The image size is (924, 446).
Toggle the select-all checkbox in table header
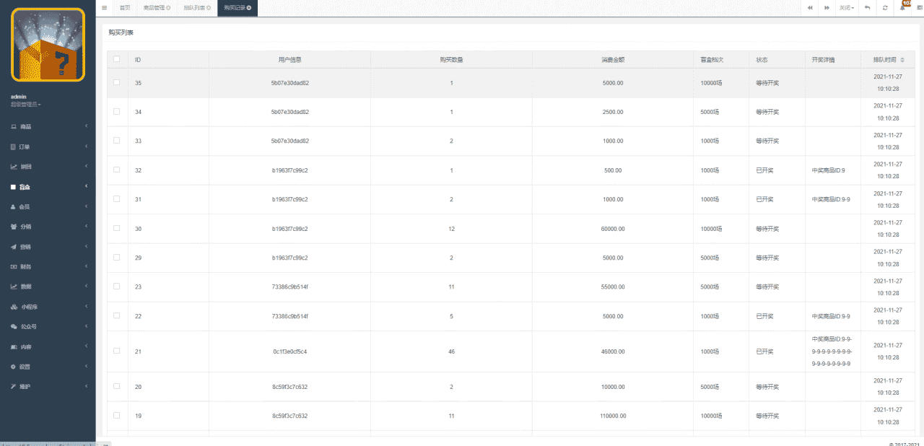[x=117, y=59]
